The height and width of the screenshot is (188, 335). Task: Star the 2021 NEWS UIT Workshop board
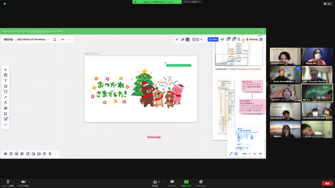click(48, 39)
